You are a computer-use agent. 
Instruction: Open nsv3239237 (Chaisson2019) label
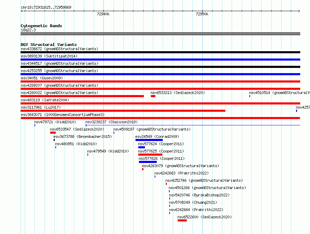(x=111, y=122)
